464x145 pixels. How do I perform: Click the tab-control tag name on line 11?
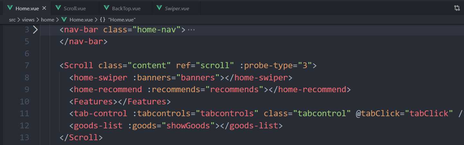101,114
